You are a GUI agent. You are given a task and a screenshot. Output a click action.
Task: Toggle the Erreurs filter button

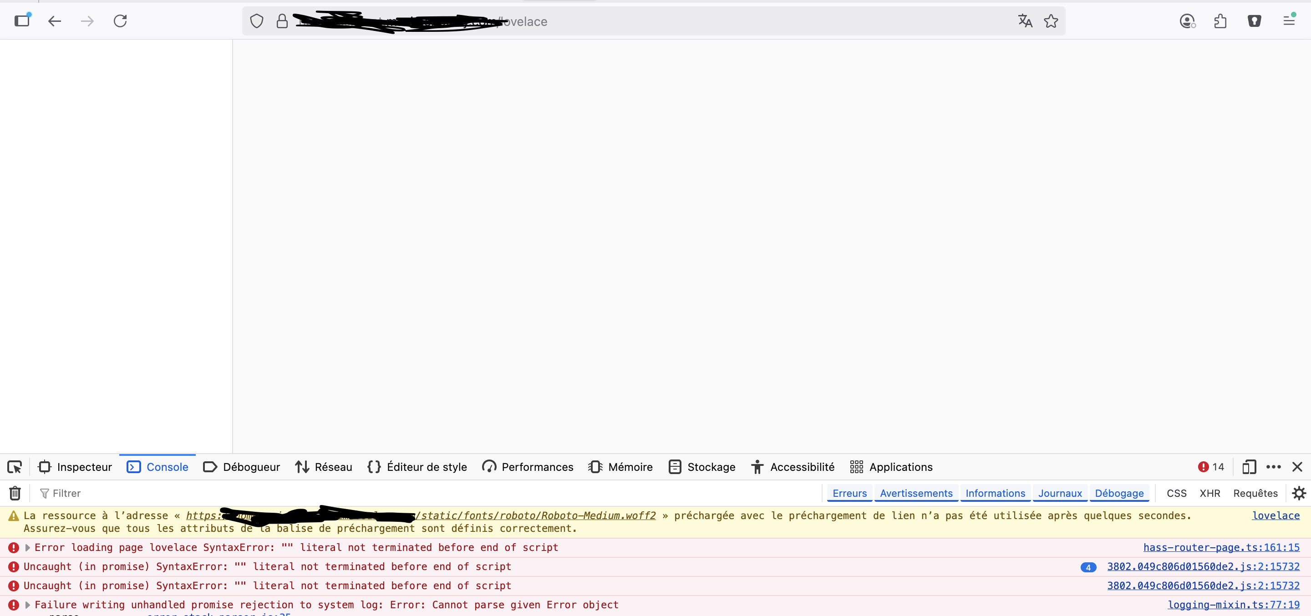pos(849,493)
